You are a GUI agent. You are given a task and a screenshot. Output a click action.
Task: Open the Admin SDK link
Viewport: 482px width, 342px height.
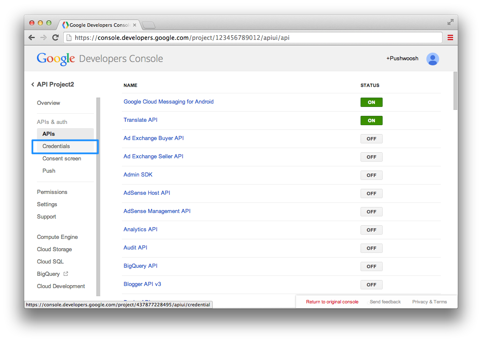click(138, 174)
